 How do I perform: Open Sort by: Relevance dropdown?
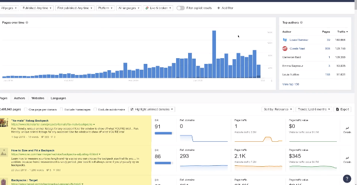tap(277, 109)
